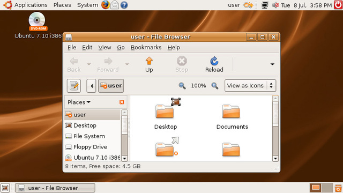Click status text '8 items, Free space: 4.5 GB'

pyautogui.click(x=103, y=166)
